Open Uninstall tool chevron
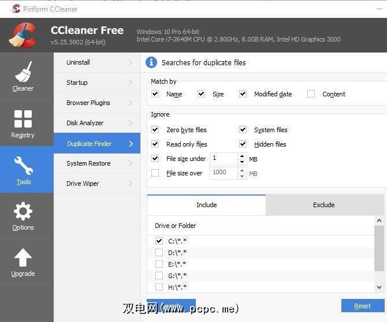387x322 pixels. (x=131, y=62)
